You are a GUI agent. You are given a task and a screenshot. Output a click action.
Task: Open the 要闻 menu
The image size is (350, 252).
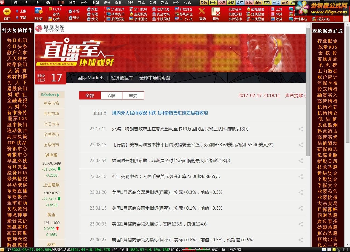pyautogui.click(x=95, y=3)
